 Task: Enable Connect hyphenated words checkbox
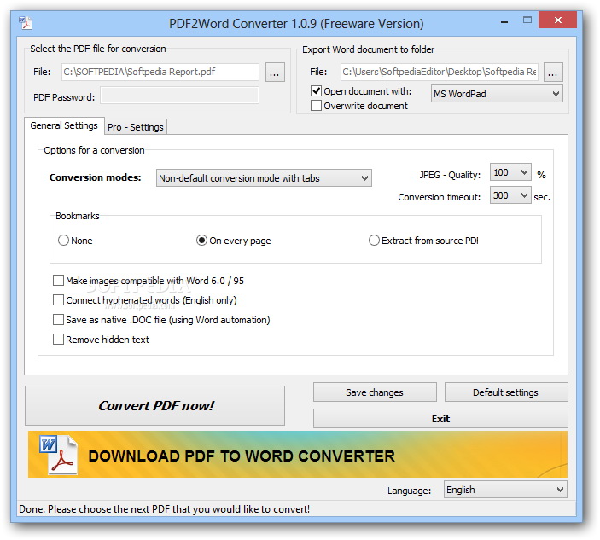click(58, 300)
